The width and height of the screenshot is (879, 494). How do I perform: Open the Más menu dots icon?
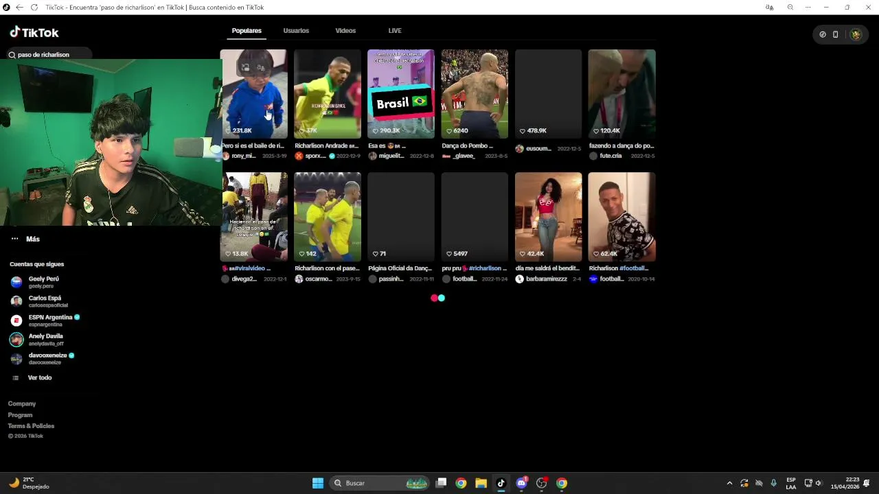14,239
